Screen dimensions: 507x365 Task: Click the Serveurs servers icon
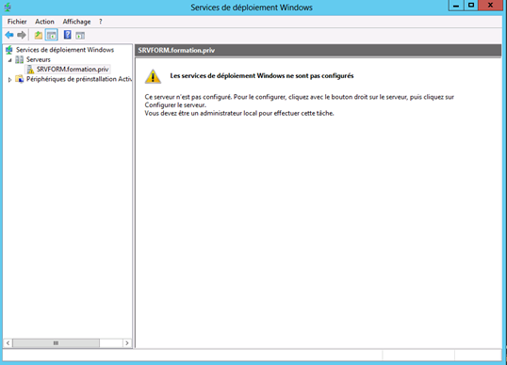point(20,59)
